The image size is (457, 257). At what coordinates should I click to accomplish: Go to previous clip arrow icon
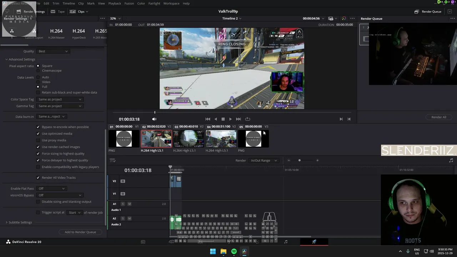pyautogui.click(x=349, y=119)
